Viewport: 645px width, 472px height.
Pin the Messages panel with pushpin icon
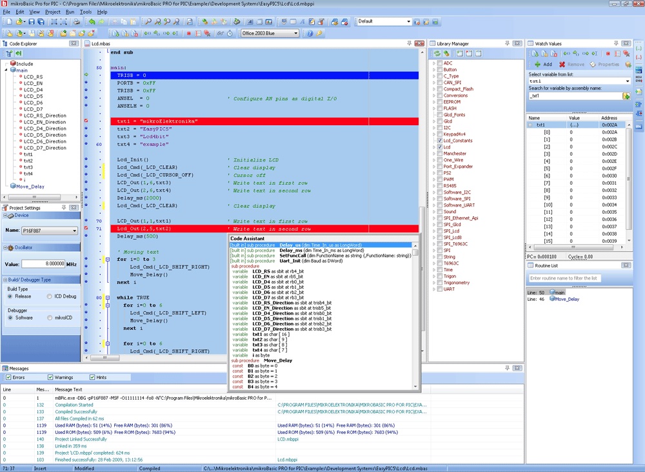click(x=507, y=368)
